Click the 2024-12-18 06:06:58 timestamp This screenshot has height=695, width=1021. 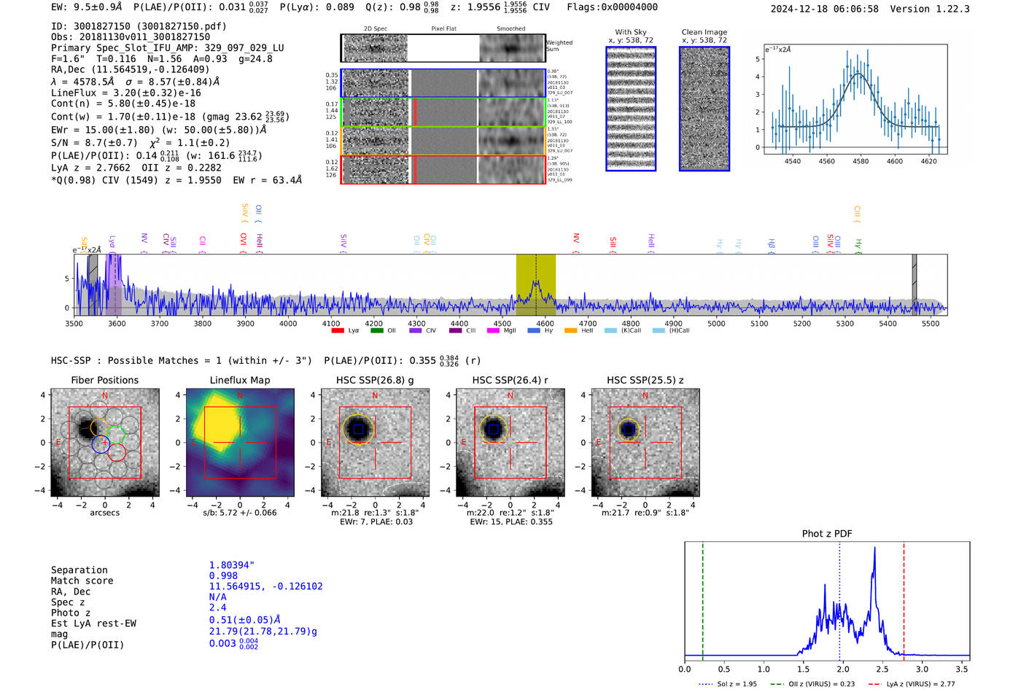[825, 9]
